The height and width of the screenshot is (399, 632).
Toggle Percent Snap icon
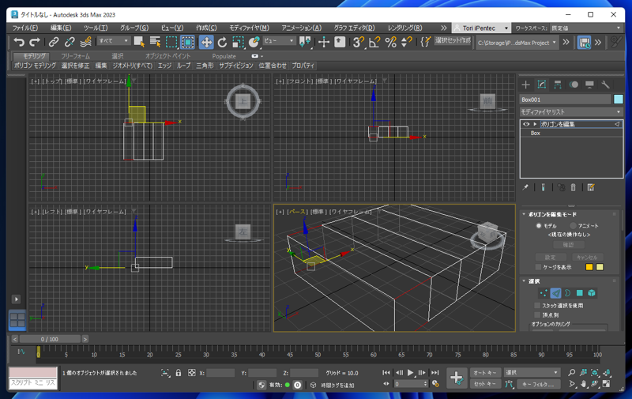coord(390,42)
